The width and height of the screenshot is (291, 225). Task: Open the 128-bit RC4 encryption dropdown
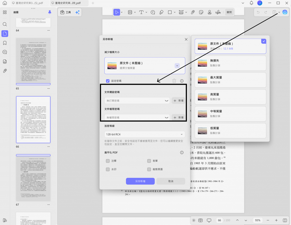tap(145, 134)
